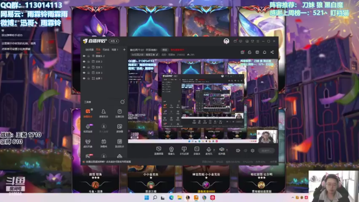The image size is (359, 202).
Task: Expand microphone options arrow
Action: [x=214, y=150]
